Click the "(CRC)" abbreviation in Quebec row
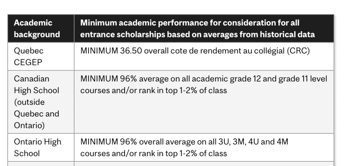 coord(298,51)
